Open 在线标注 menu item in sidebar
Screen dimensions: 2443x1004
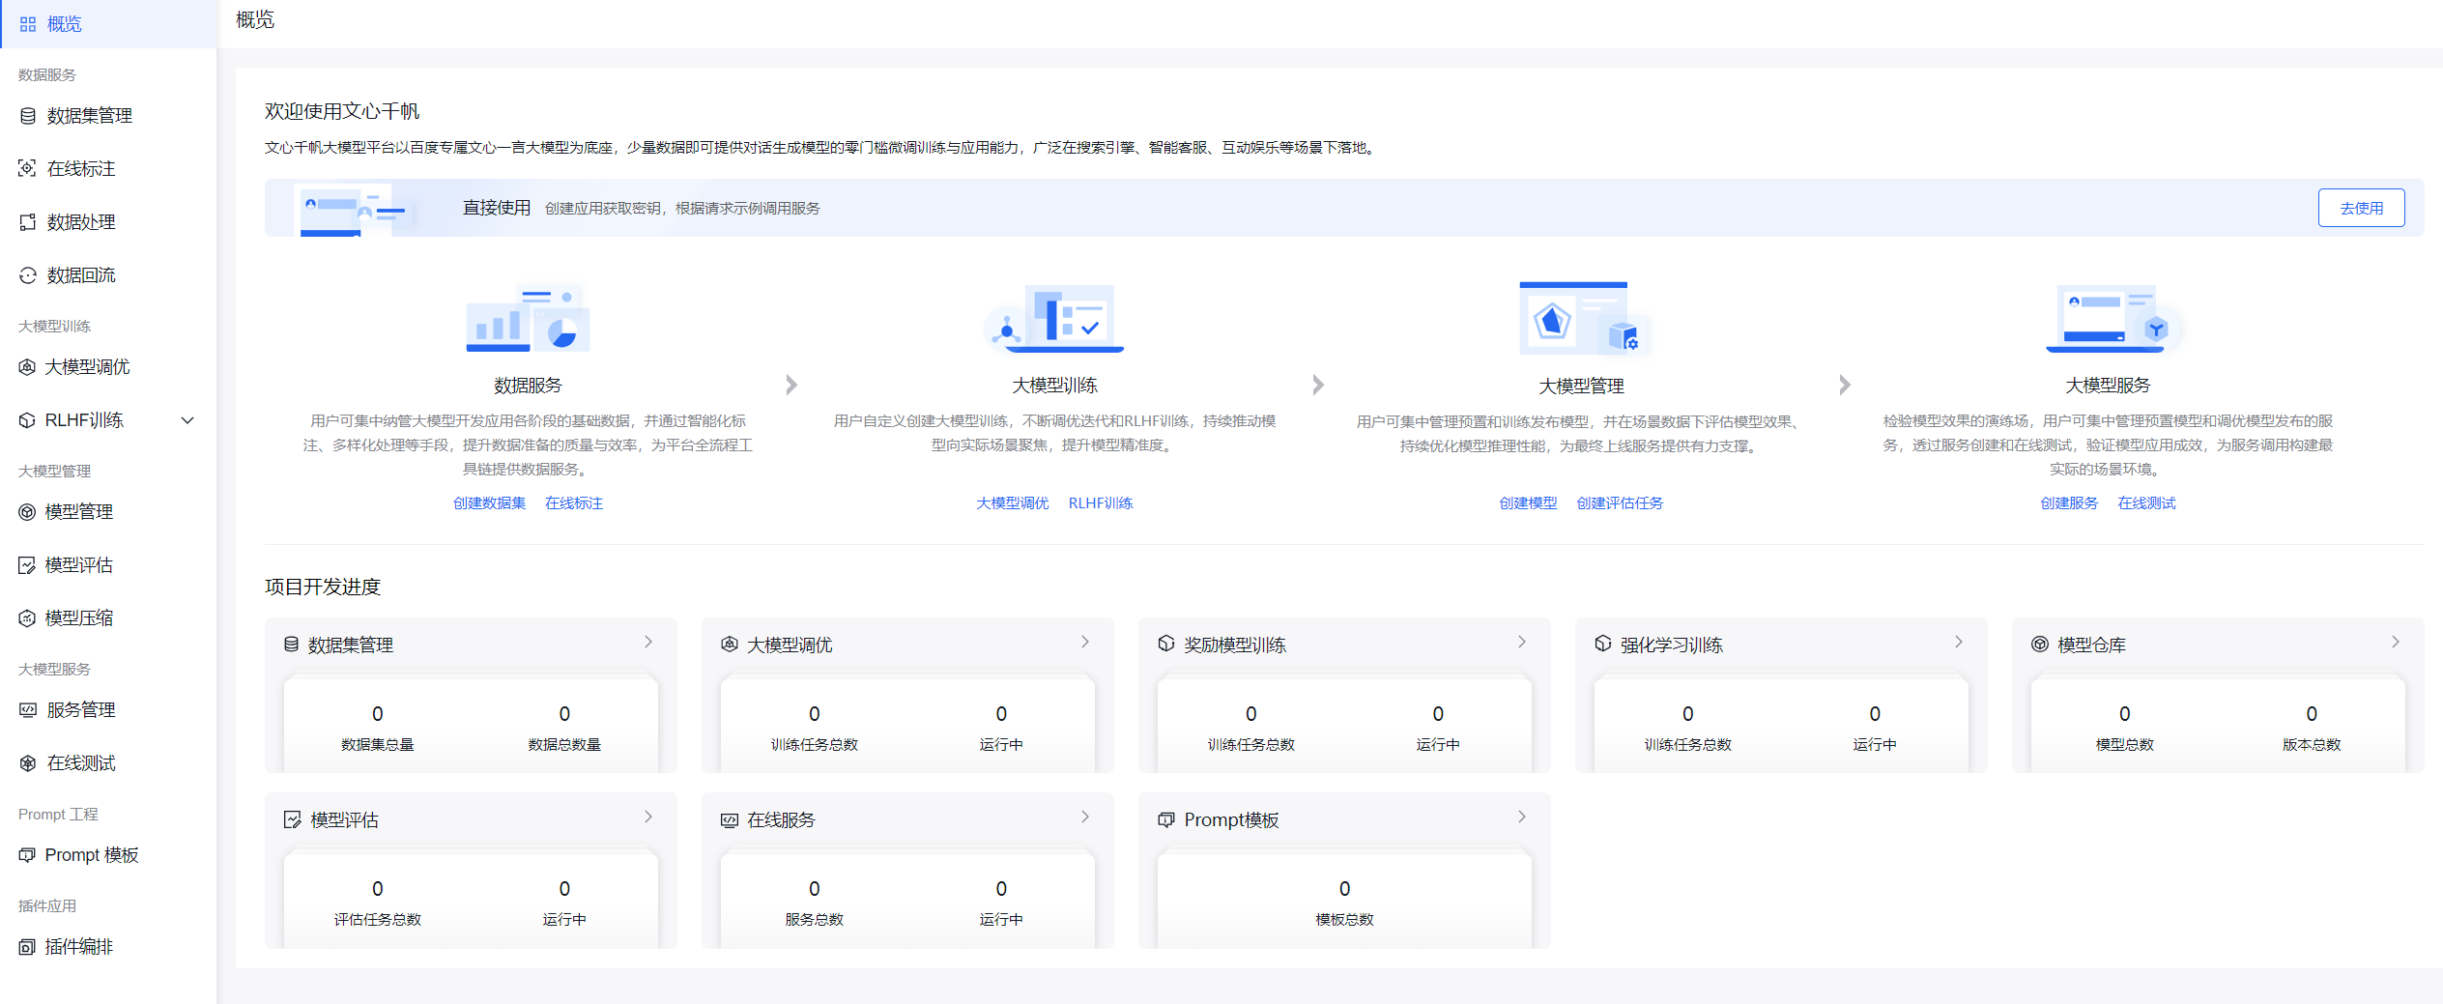coord(108,169)
